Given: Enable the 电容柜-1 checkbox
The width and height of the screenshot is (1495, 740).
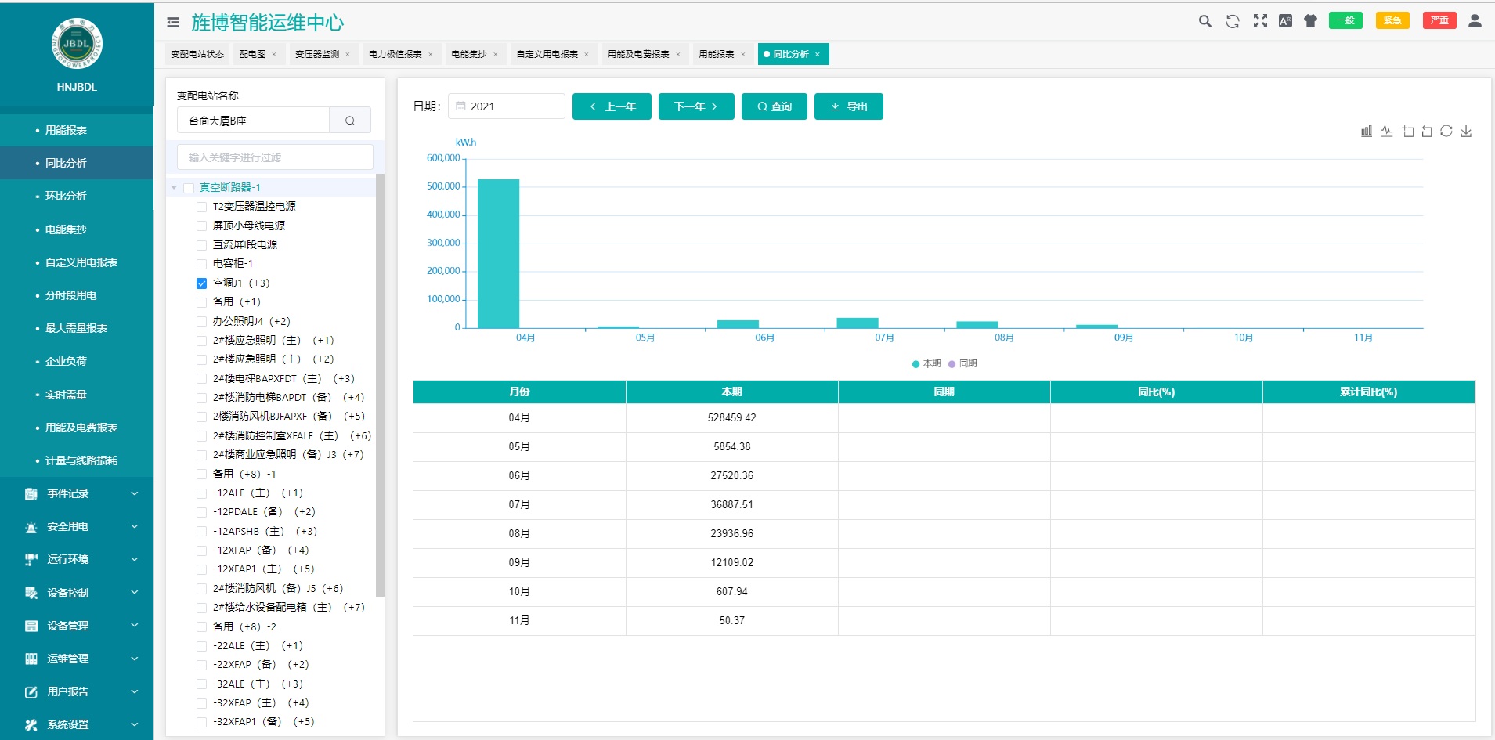Looking at the screenshot, I should coord(201,264).
